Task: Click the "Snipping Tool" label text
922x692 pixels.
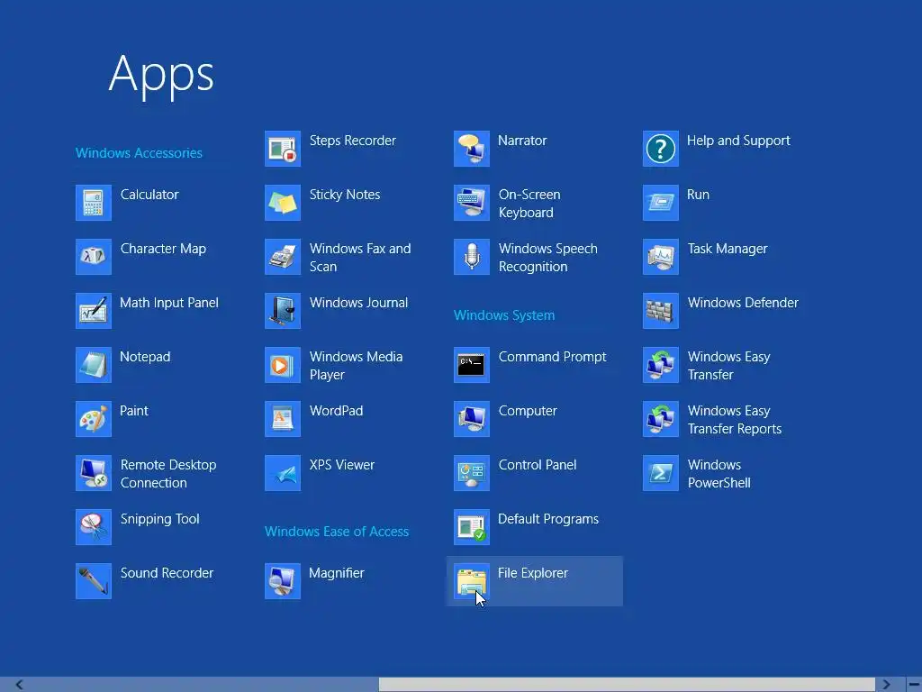Action: [160, 519]
